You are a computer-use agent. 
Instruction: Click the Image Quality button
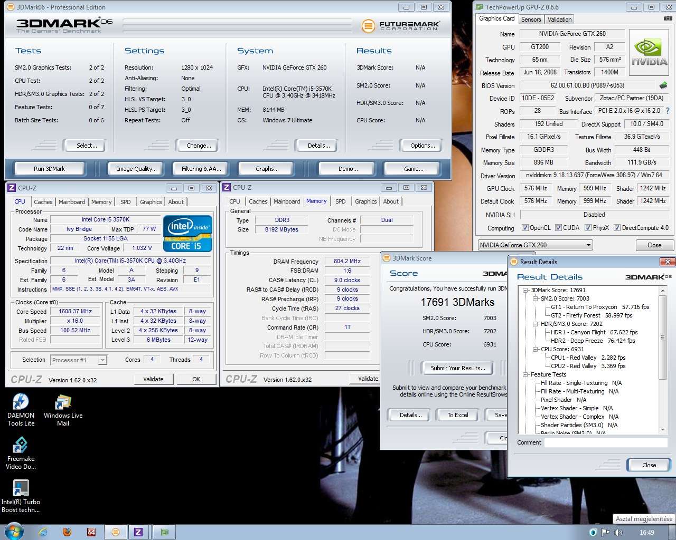tap(137, 169)
